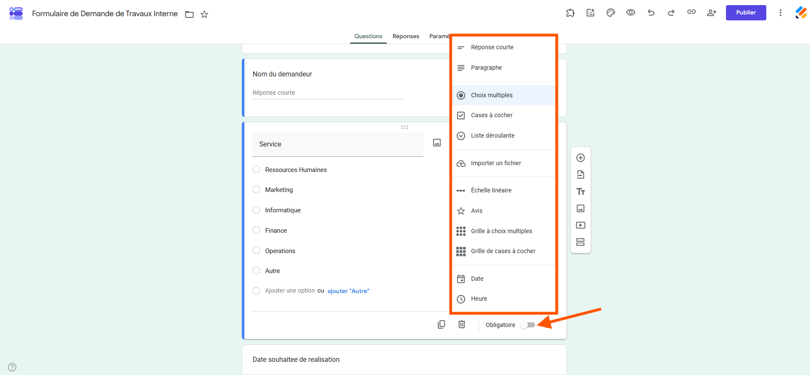Select the Ressources Humaines radio button
The height and width of the screenshot is (375, 810).
pos(256,169)
